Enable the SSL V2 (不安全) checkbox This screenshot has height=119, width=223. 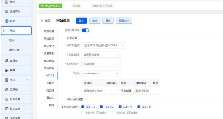[114, 113]
